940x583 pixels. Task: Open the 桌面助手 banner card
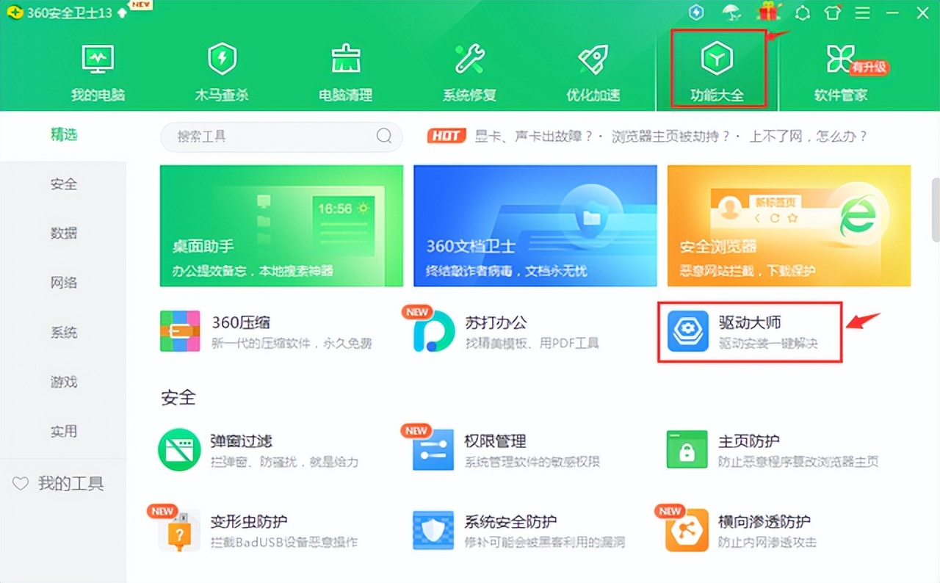tap(281, 225)
